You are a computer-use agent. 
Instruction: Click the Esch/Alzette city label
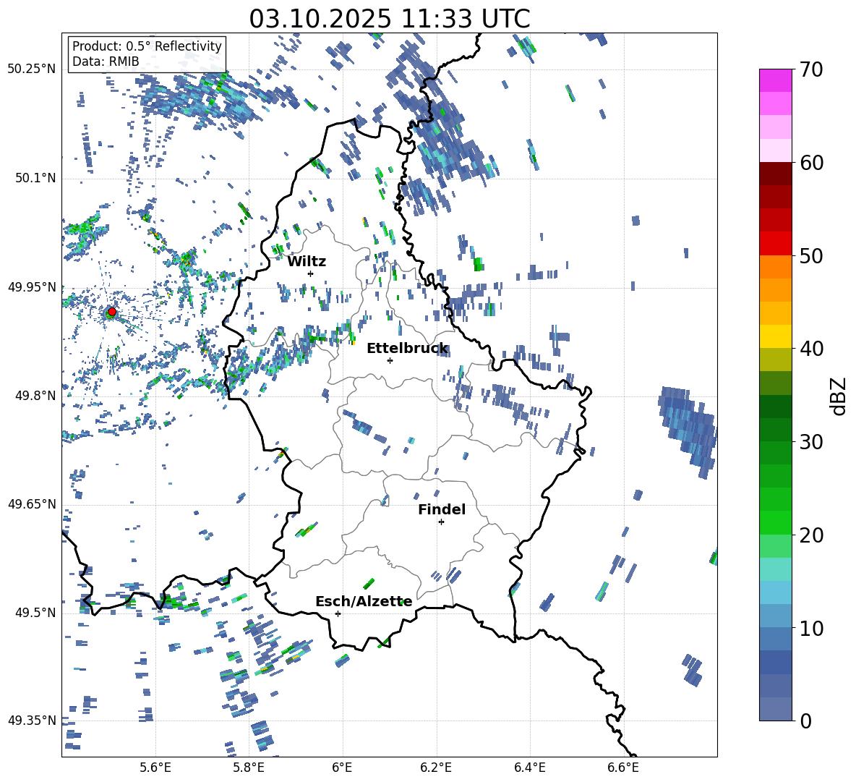364,602
